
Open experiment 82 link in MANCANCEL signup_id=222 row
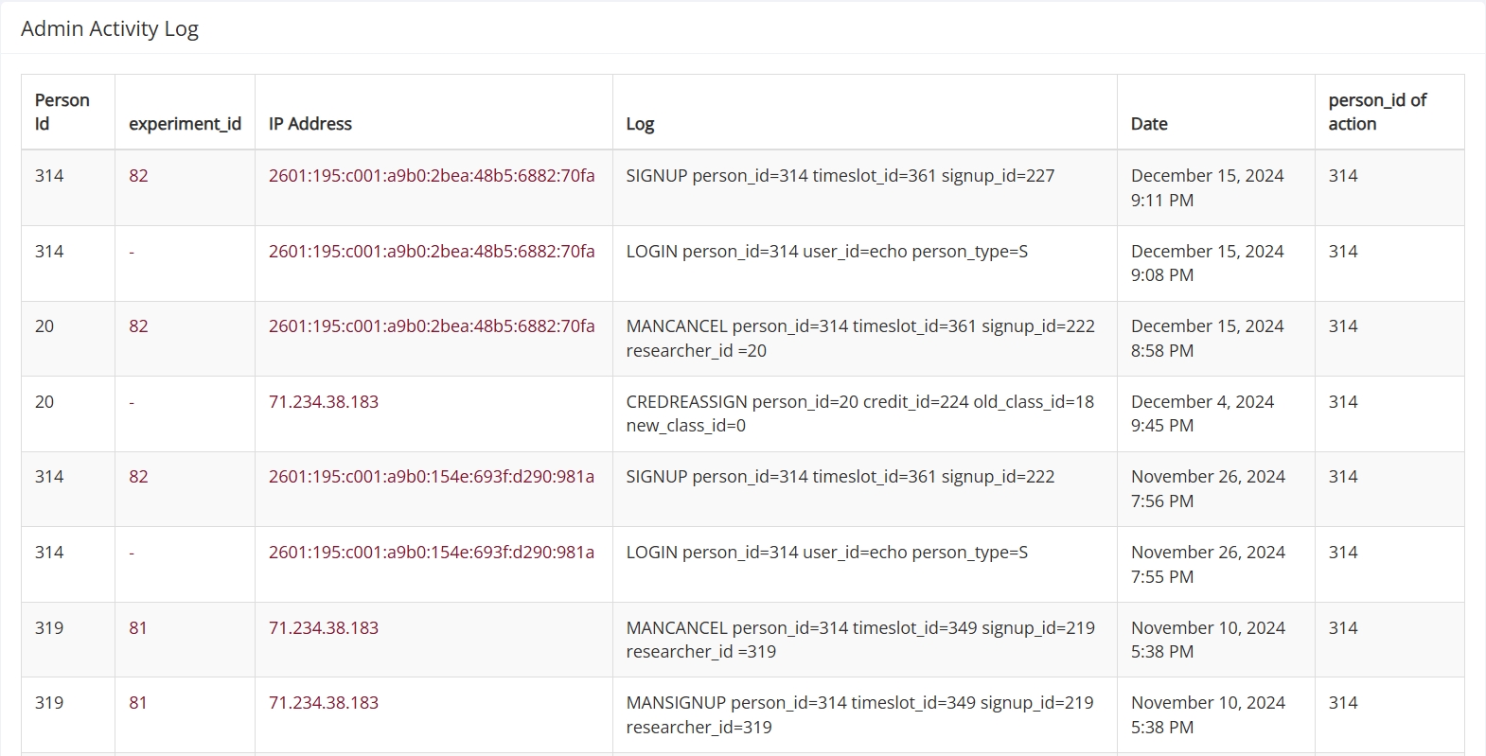click(x=138, y=325)
